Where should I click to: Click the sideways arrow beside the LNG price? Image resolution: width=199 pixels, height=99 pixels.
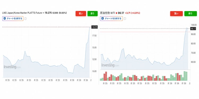43,13
